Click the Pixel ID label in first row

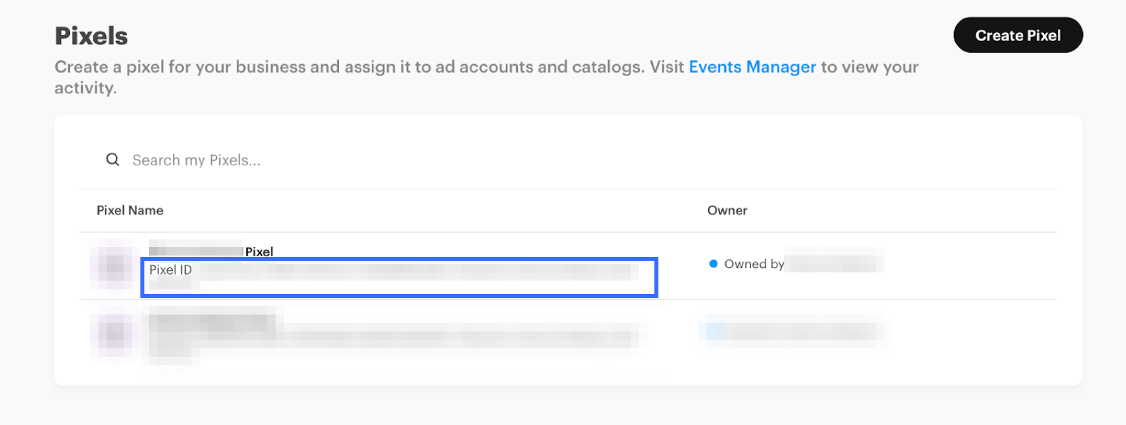click(170, 270)
